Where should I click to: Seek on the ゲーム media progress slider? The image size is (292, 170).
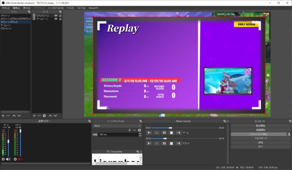click(x=185, y=128)
